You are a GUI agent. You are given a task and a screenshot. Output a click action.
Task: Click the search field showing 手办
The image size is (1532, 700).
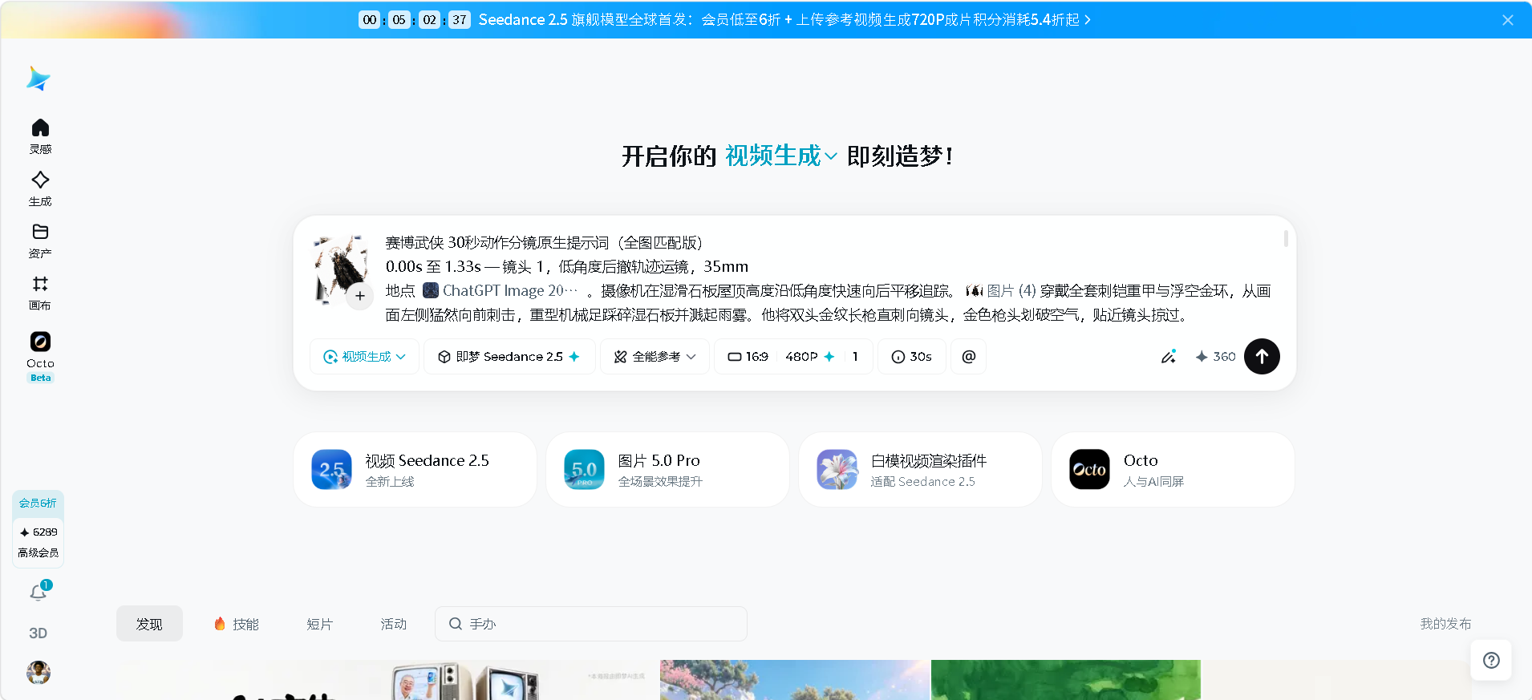coord(591,624)
